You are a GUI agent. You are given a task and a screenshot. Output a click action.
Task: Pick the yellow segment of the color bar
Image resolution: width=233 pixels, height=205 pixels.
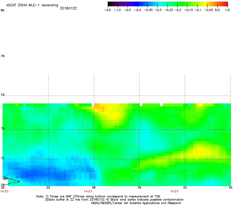pyautogui.click(x=205, y=4)
